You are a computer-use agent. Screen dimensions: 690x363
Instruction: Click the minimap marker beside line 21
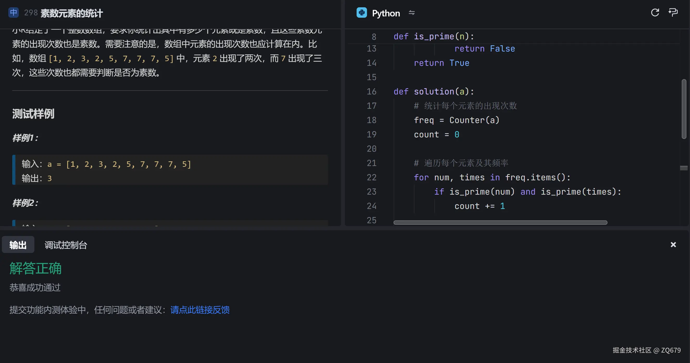pyautogui.click(x=683, y=168)
